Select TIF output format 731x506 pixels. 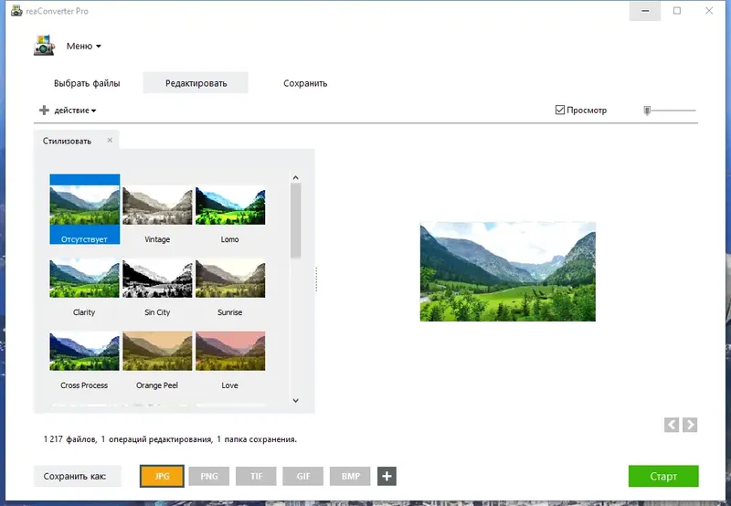click(x=256, y=476)
